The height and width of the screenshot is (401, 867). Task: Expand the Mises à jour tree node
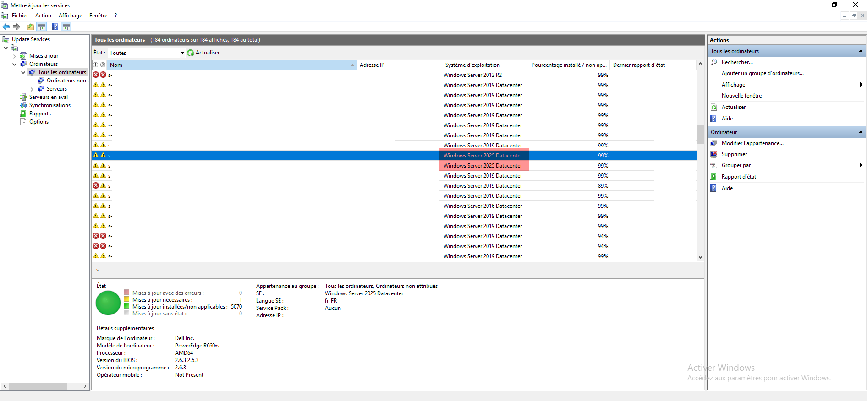tap(15, 56)
